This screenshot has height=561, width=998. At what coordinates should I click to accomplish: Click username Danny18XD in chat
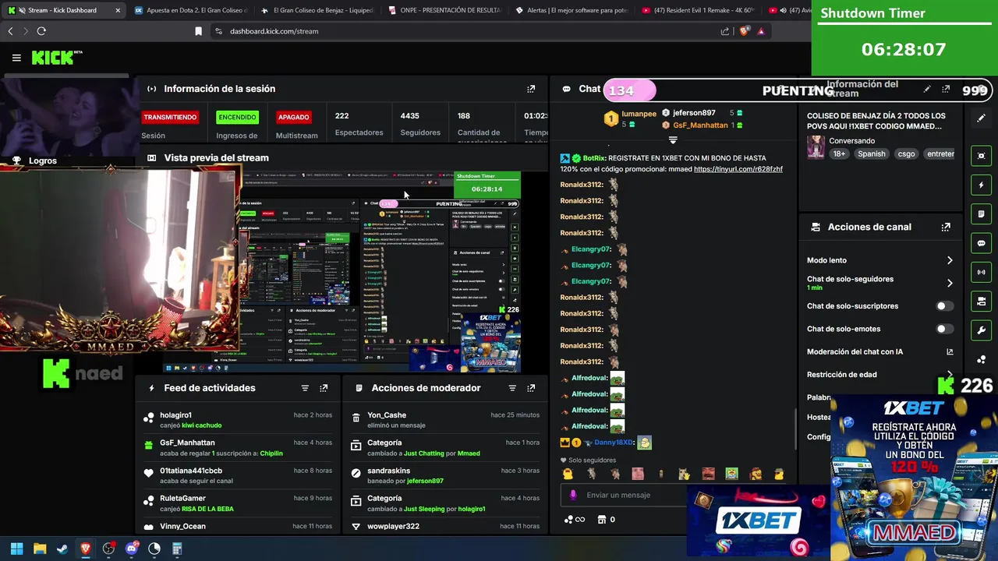coord(614,443)
